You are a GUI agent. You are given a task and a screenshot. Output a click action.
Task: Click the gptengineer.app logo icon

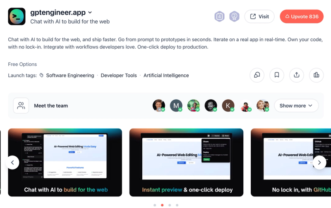pyautogui.click(x=17, y=17)
